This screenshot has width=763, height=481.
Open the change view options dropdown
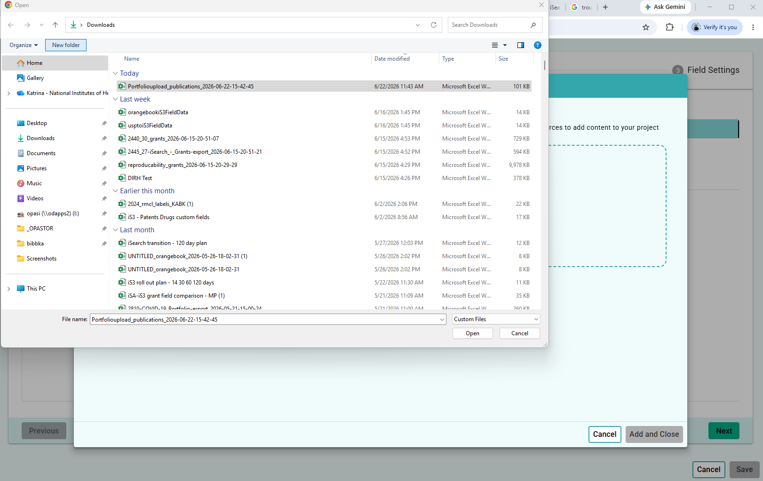point(505,45)
